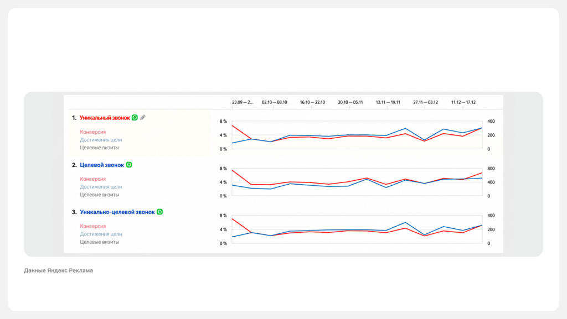Click the 30.10 — 05.11 date label
This screenshot has height=319, width=567.
pyautogui.click(x=350, y=102)
